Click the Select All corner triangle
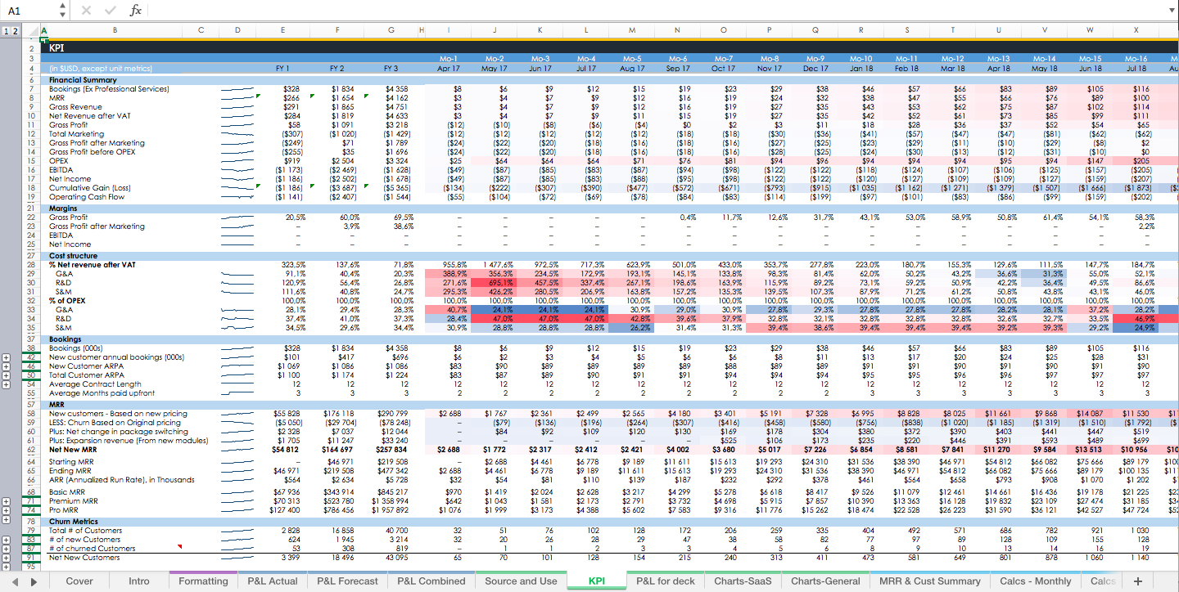 click(32, 30)
